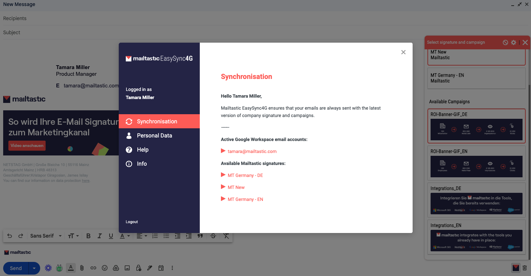The height and width of the screenshot is (276, 531).
Task: Click the Recipients field
Action: click(265, 18)
